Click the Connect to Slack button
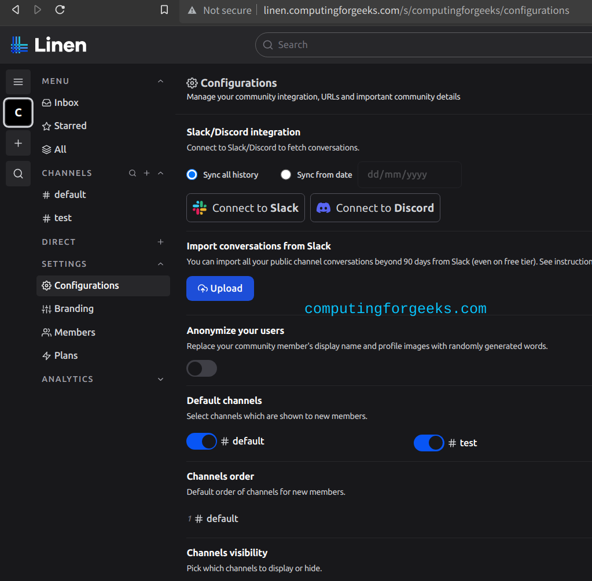Viewport: 592px width, 581px height. [x=245, y=208]
